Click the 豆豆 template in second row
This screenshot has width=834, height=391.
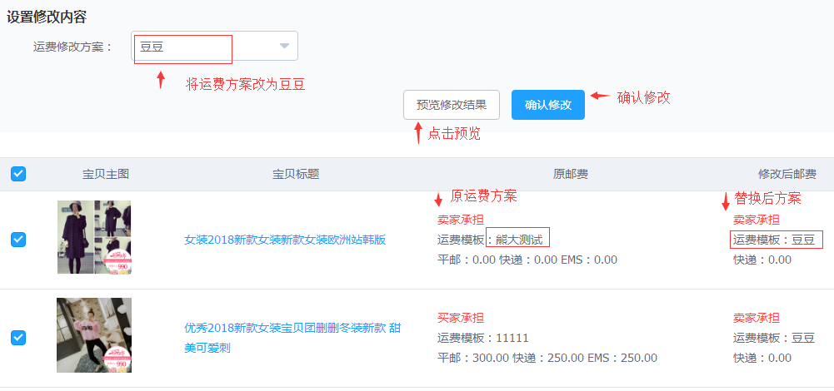tap(803, 338)
